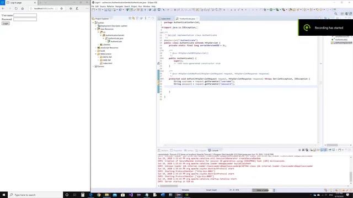The image size is (353, 198).
Task: Collapse the Java Resources node
Action: [x=96, y=29]
